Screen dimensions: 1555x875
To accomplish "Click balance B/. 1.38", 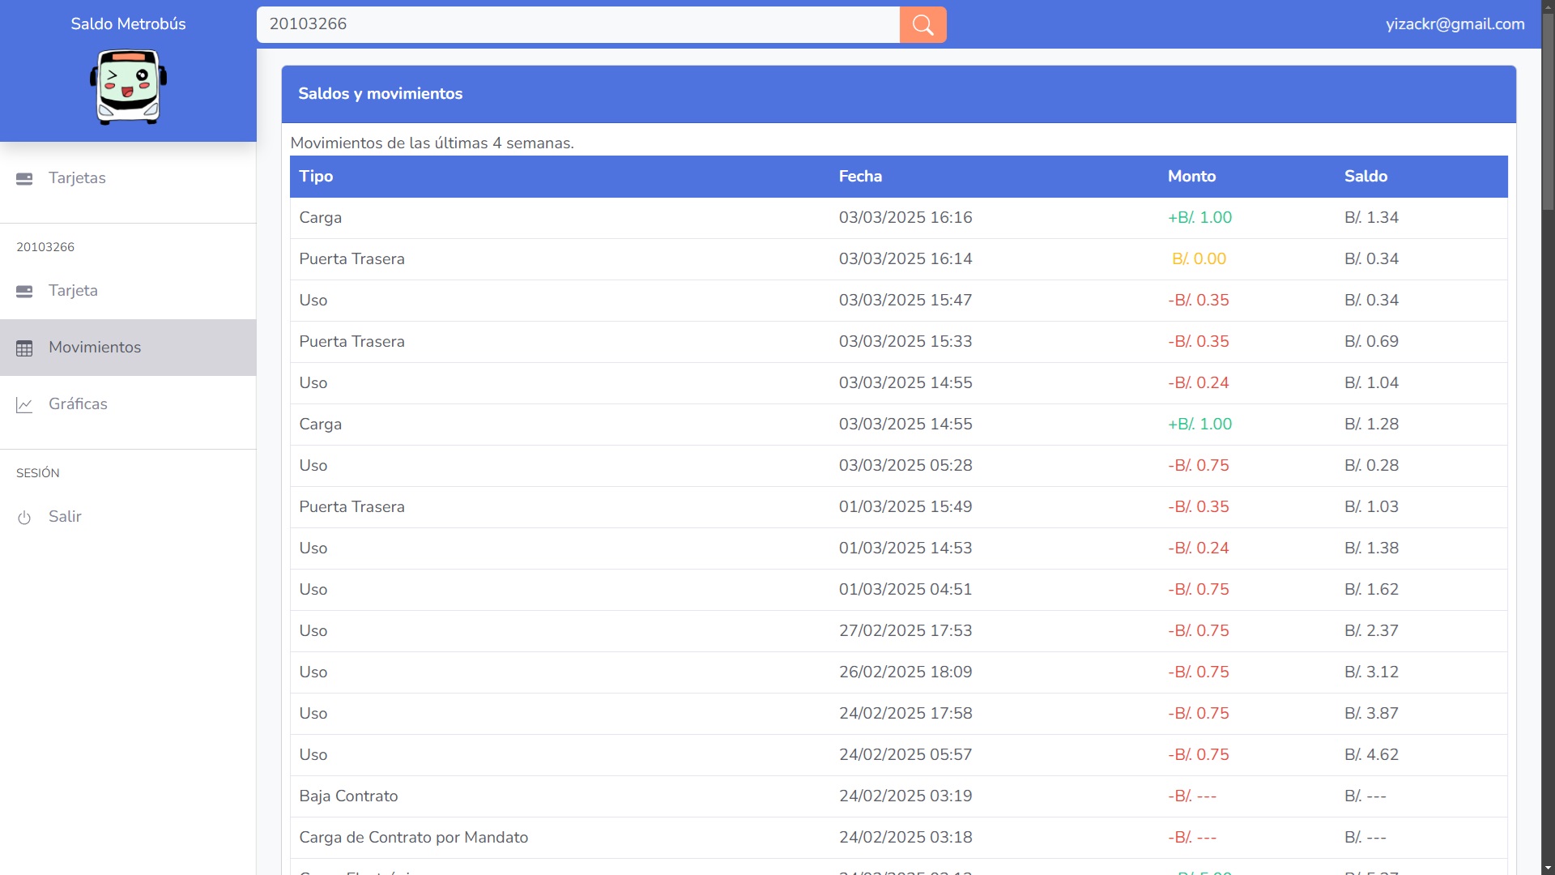I will tap(1371, 548).
